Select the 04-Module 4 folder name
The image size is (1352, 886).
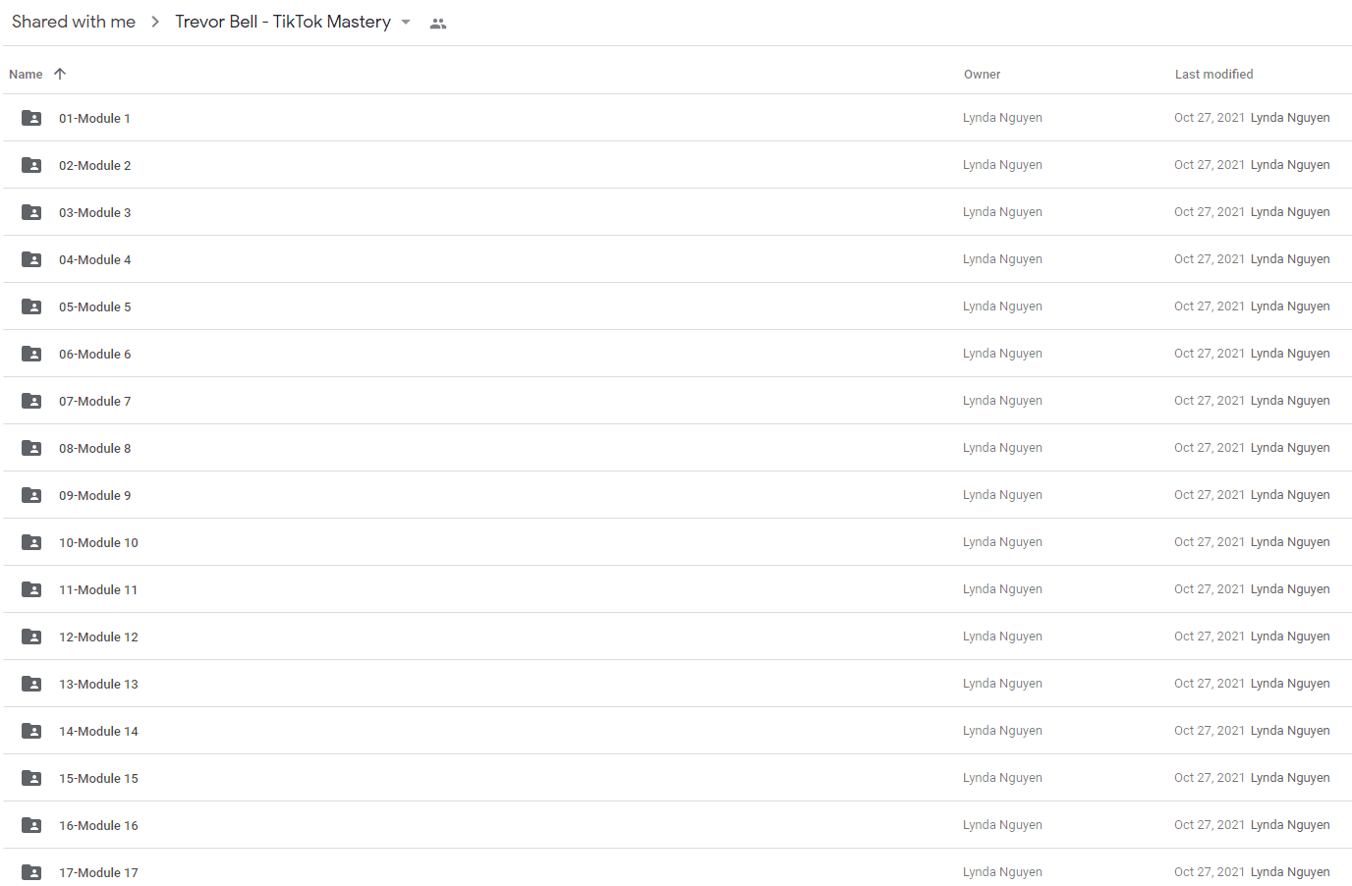(94, 260)
